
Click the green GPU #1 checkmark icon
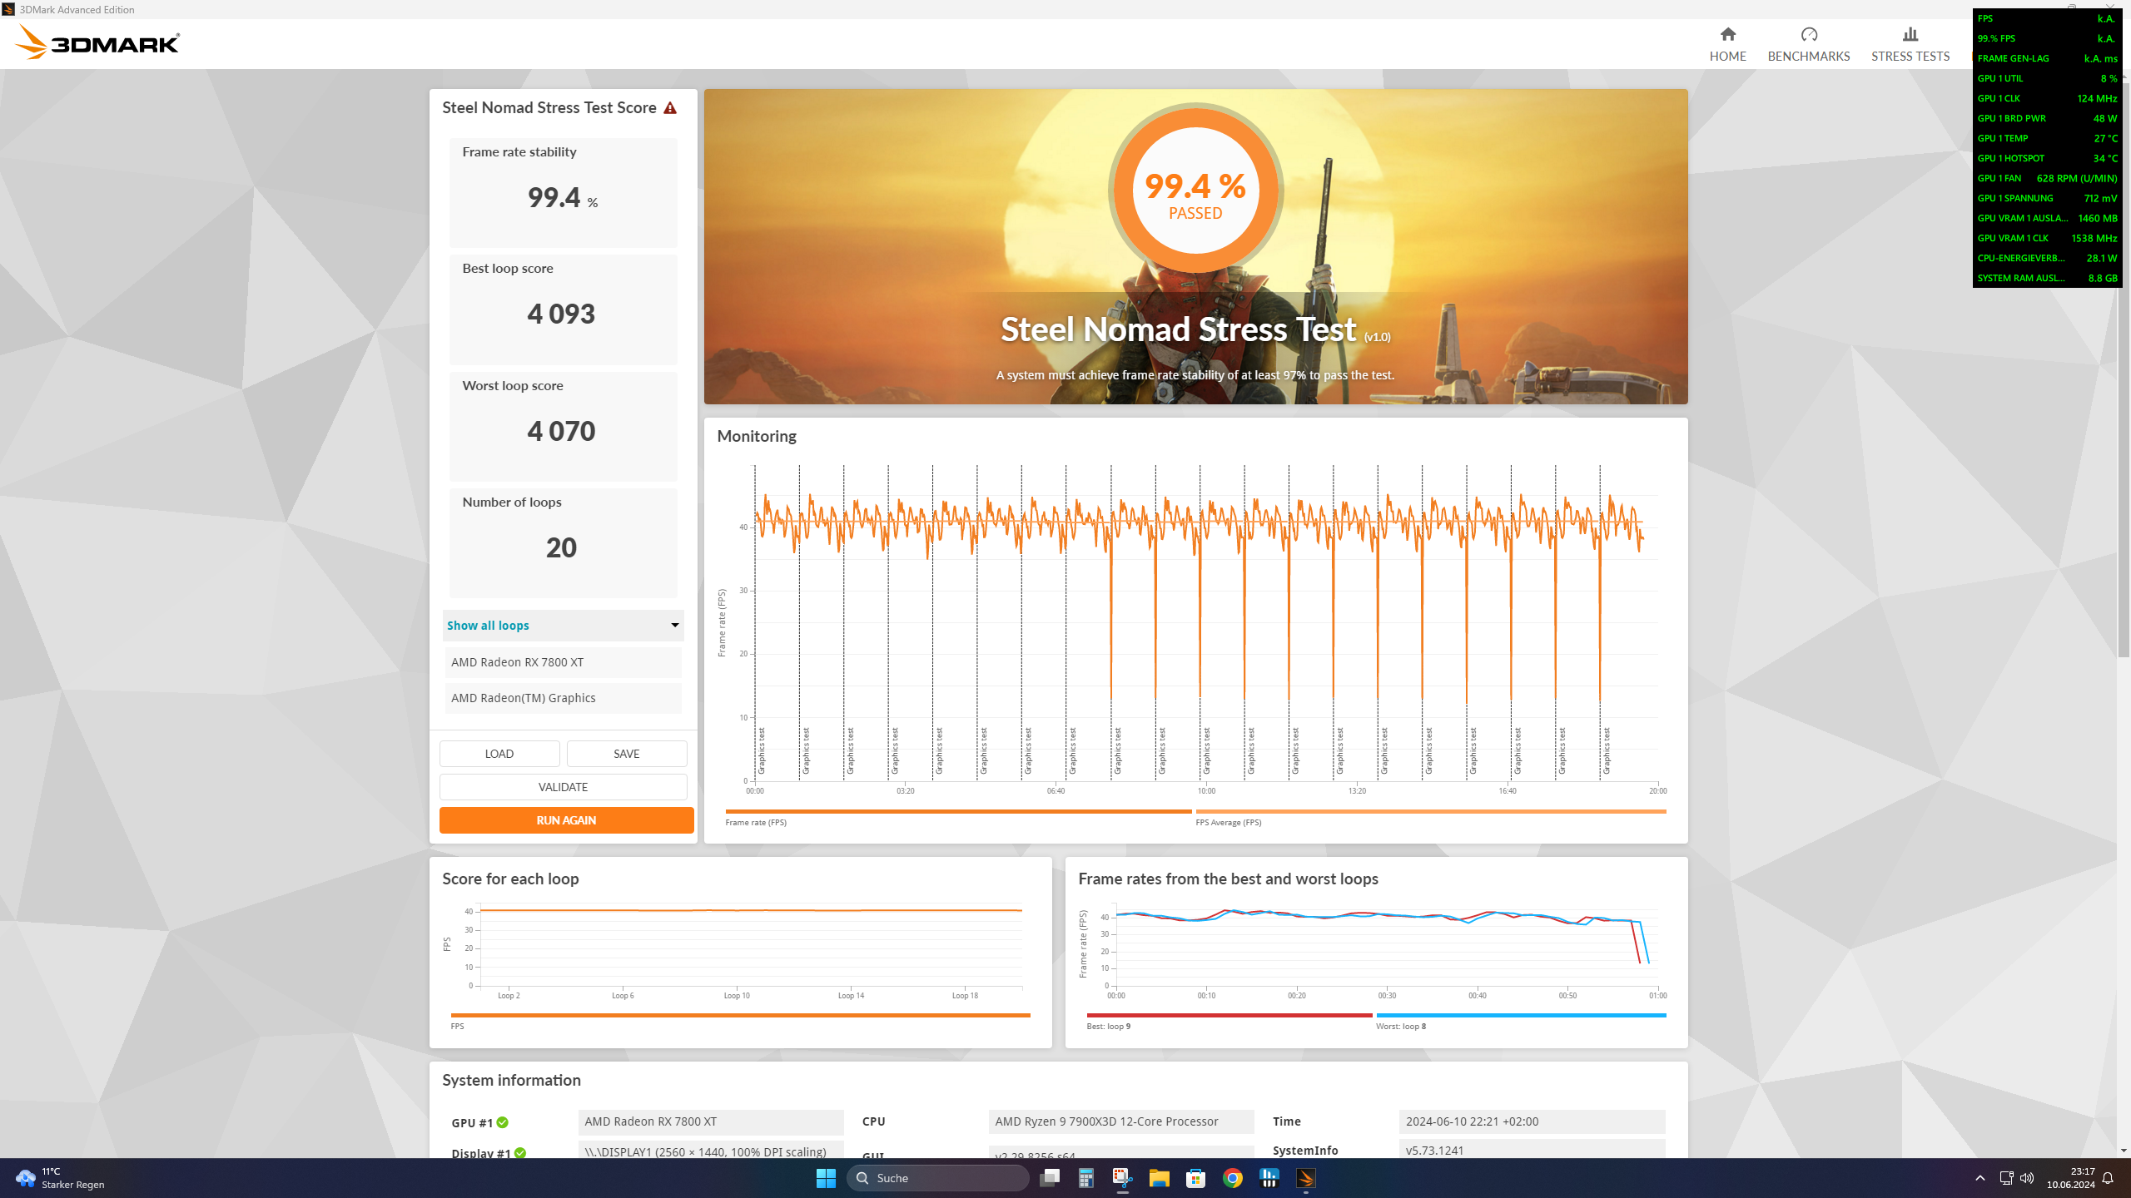pyautogui.click(x=503, y=1122)
